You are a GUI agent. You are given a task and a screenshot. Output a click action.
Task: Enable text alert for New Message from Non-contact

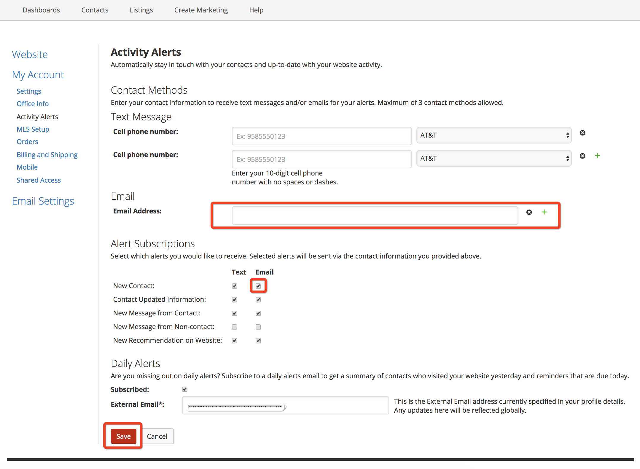(235, 327)
